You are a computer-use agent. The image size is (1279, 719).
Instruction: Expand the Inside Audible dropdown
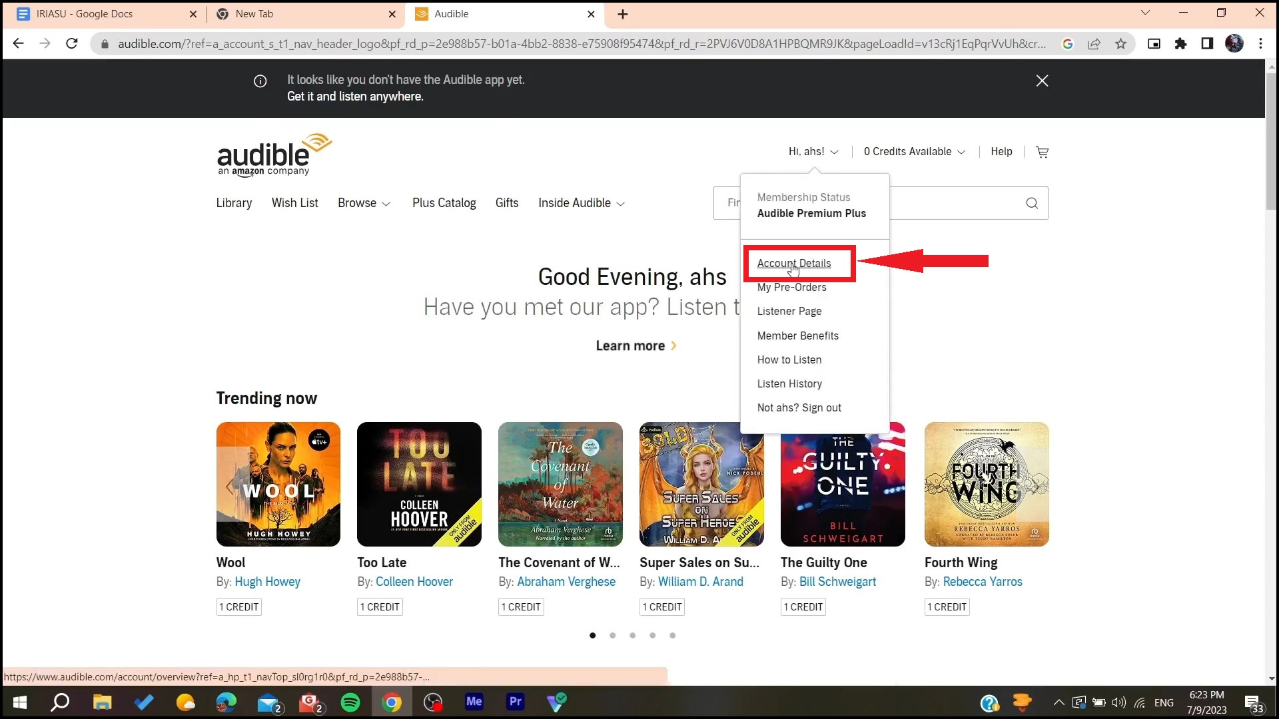(581, 203)
